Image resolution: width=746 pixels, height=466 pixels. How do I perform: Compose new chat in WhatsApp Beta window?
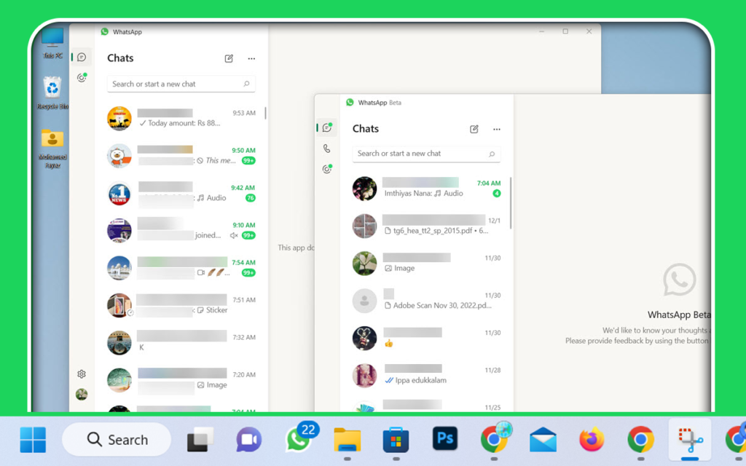(x=474, y=130)
